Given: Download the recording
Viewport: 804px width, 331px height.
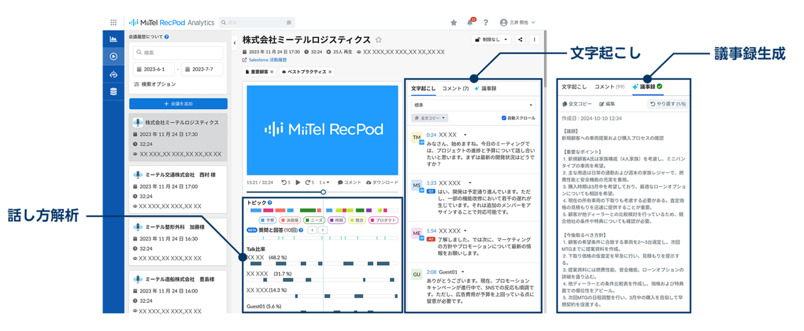Looking at the screenshot, I should pyautogui.click(x=382, y=182).
